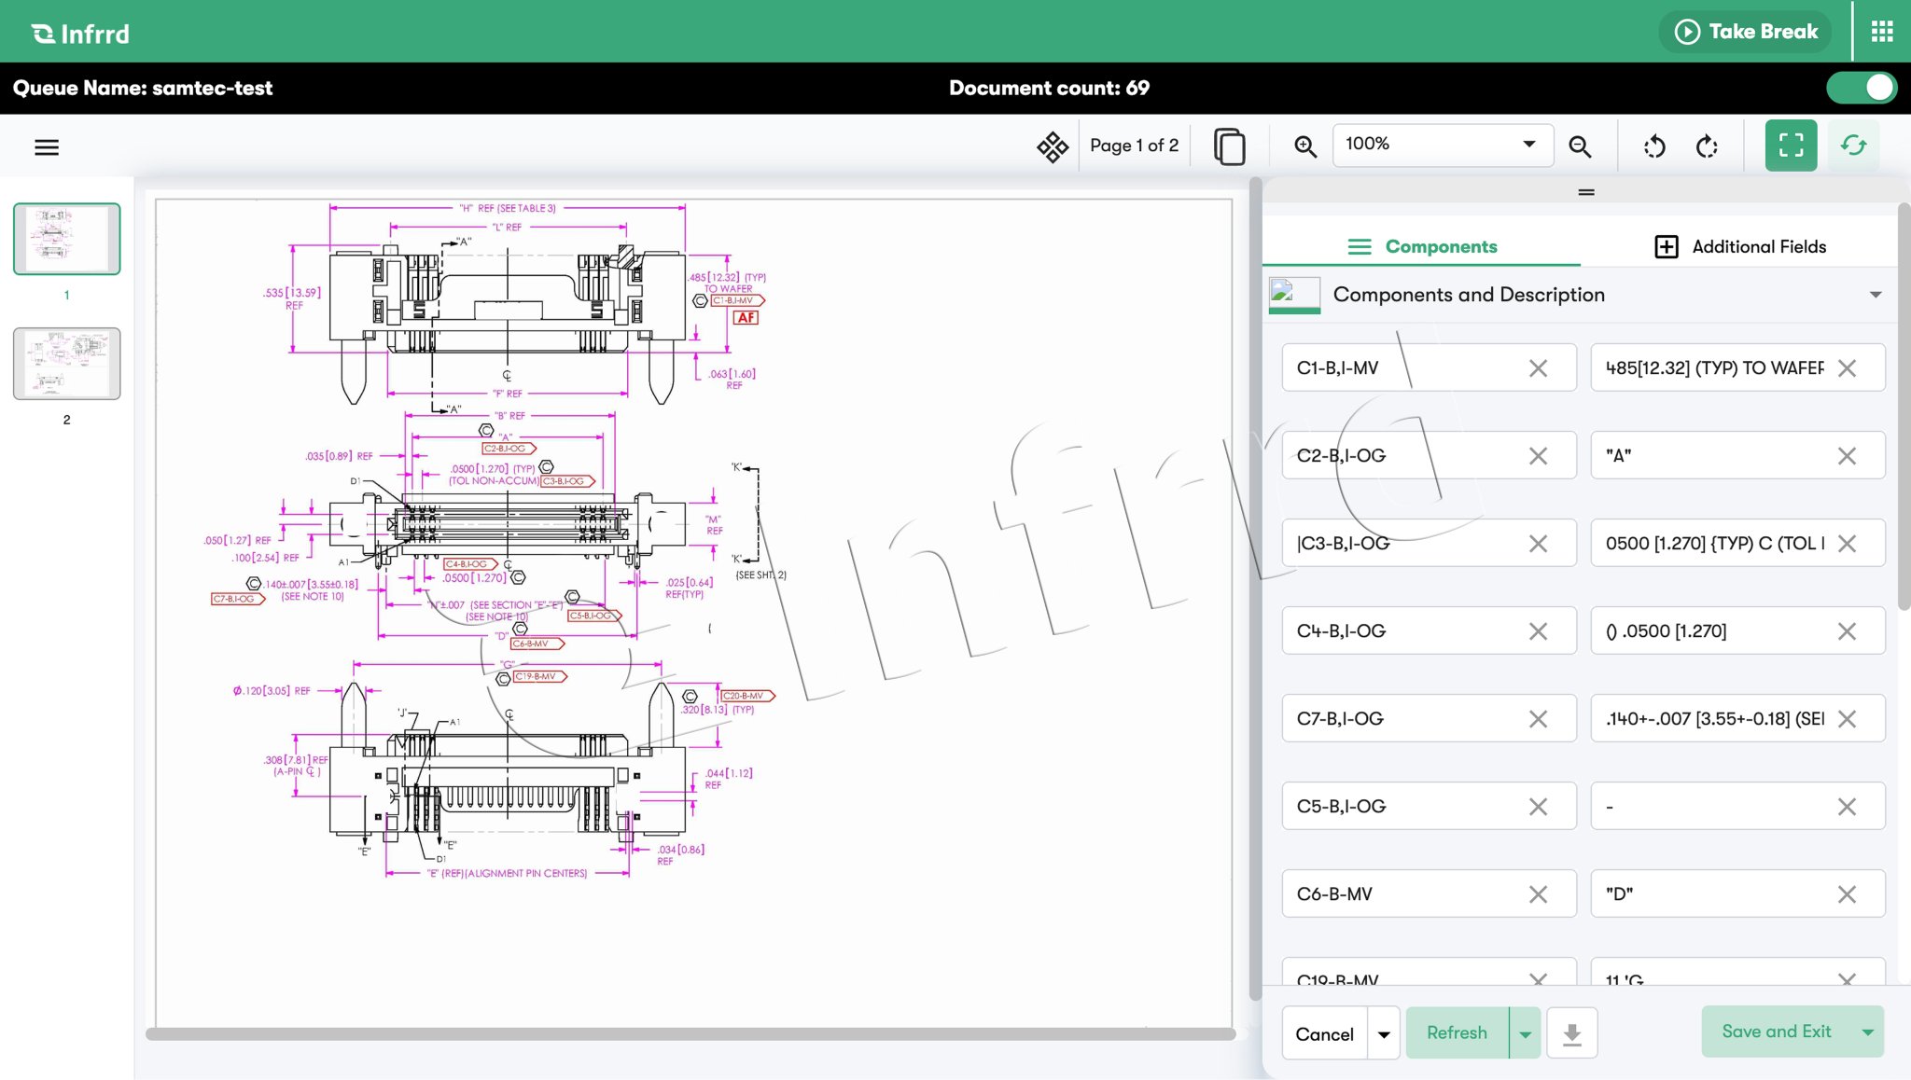Switch to the Additional Fields tab
Image resolution: width=1911 pixels, height=1080 pixels.
[x=1740, y=246]
